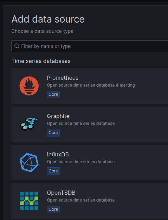Click the Core badge under Prometheus
The height and width of the screenshot is (220, 168).
(53, 94)
